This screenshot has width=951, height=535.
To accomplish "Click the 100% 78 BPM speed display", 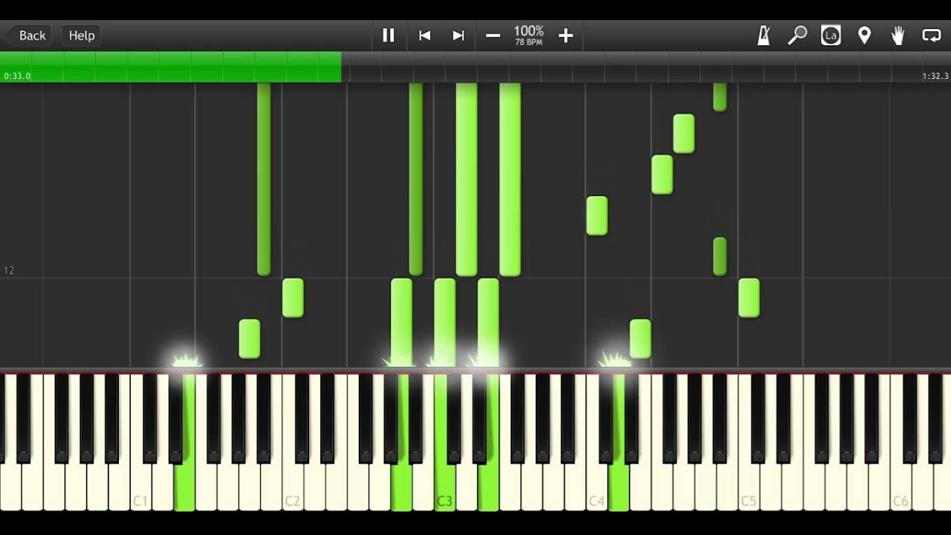I will 529,35.
